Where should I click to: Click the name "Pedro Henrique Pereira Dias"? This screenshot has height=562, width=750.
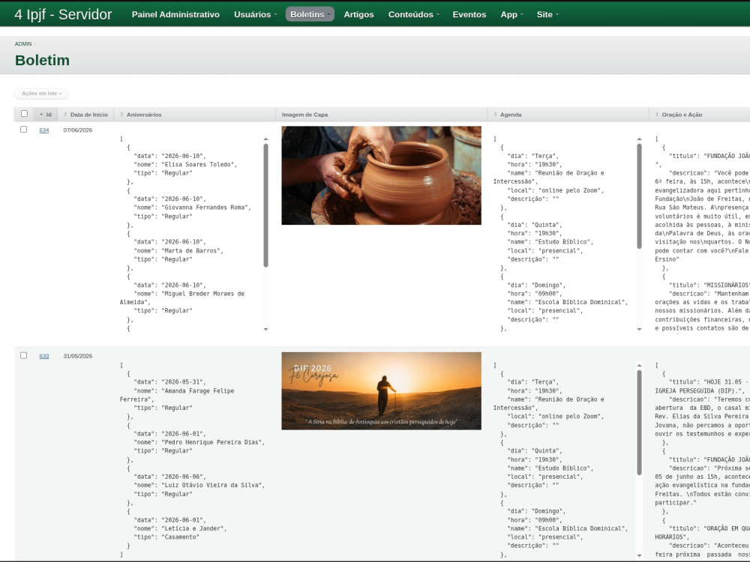(x=213, y=442)
